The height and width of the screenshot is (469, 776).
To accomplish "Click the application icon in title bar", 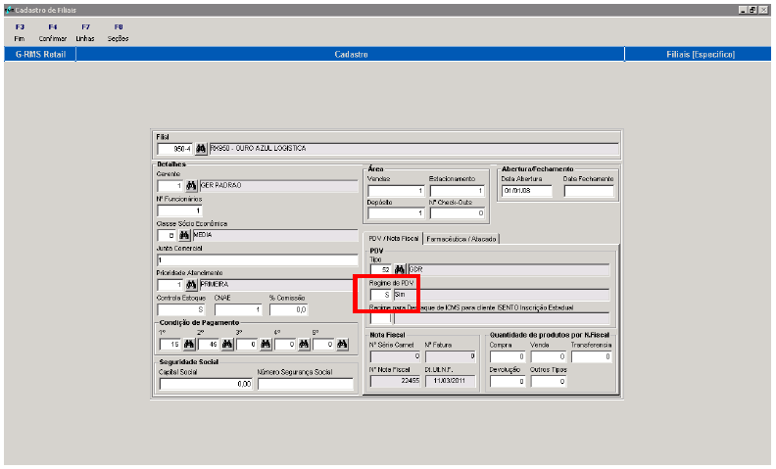I will pyautogui.click(x=9, y=10).
